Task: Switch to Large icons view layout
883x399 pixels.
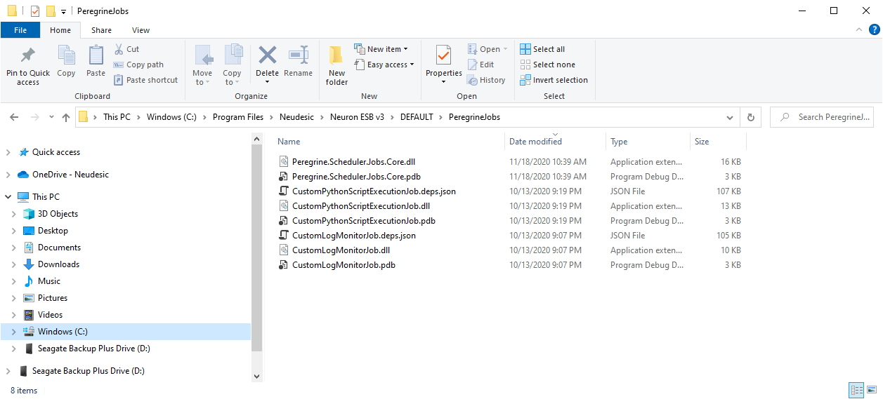Action: (x=872, y=390)
